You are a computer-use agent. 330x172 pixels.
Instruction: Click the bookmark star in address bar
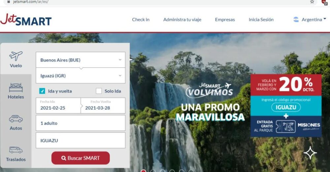(312, 2)
